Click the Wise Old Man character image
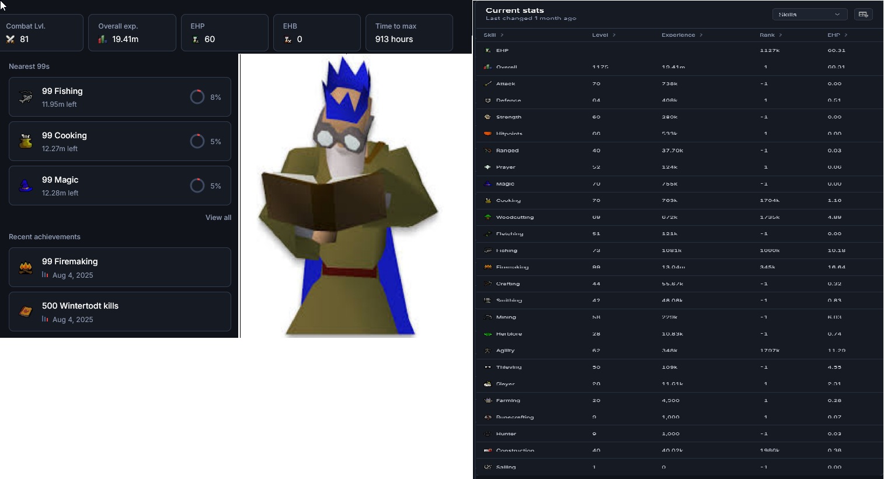The width and height of the screenshot is (884, 479). point(348,196)
